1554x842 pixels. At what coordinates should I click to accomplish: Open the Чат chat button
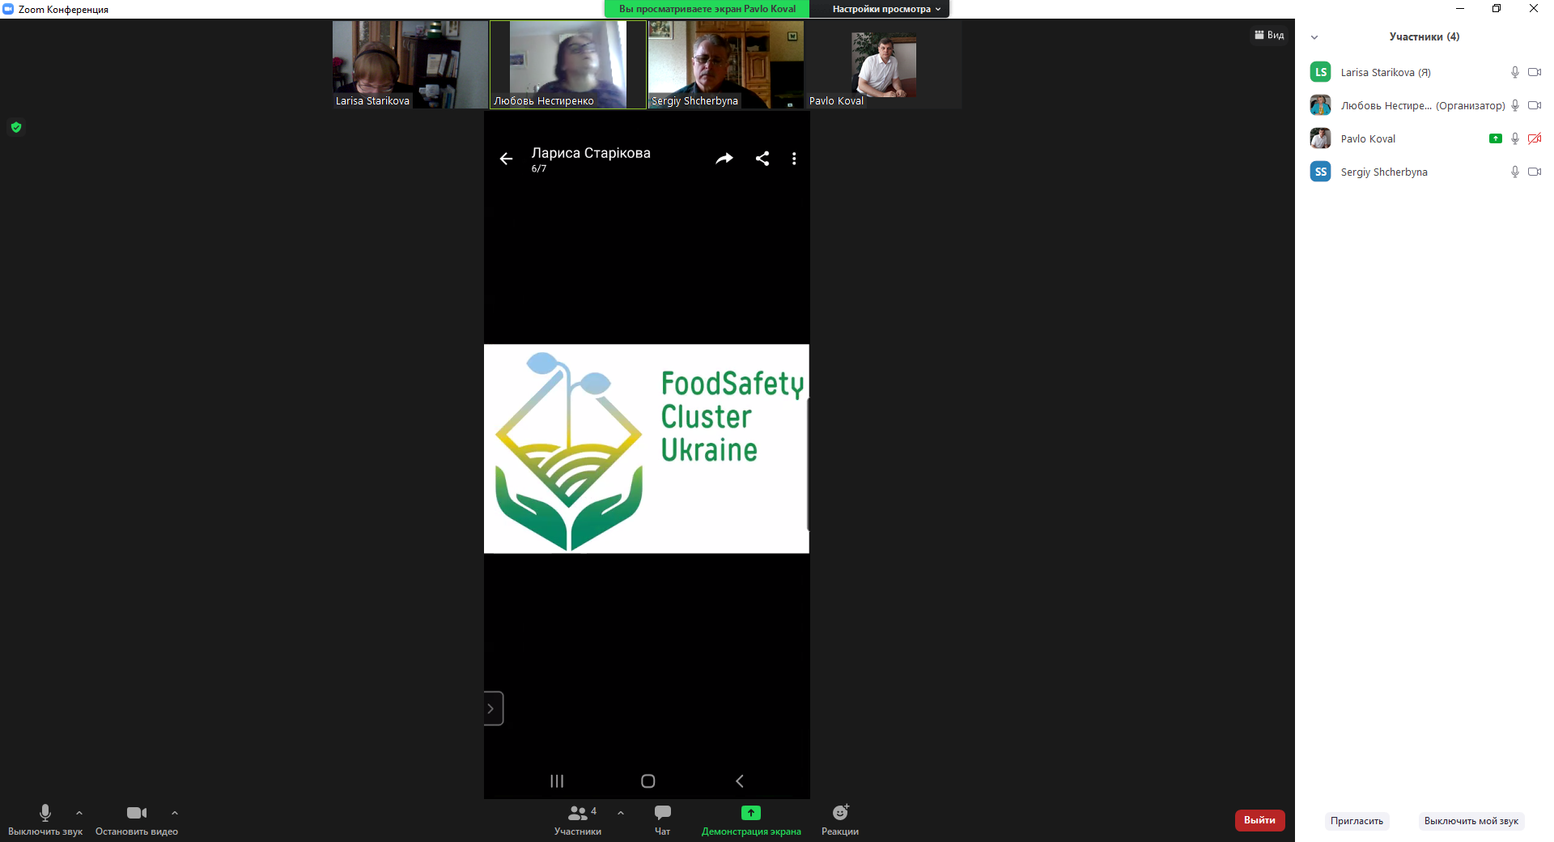662,819
